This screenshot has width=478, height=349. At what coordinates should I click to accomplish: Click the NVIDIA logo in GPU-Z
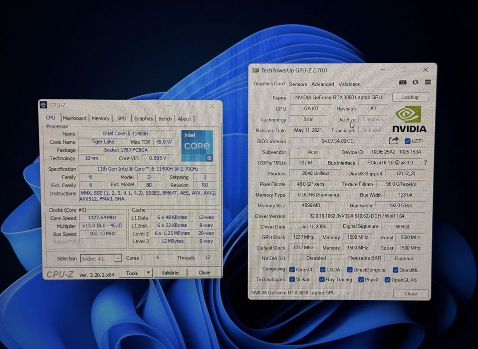(409, 119)
